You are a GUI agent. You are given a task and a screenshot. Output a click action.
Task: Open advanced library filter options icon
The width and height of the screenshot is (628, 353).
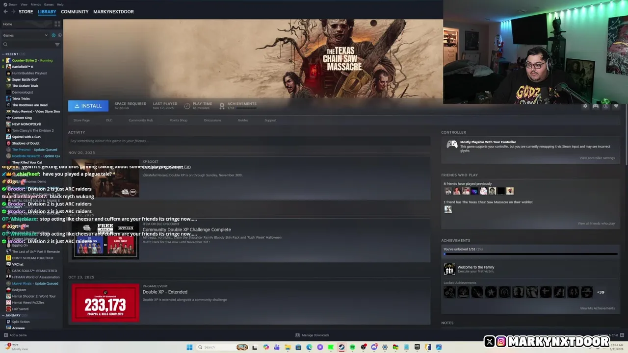(57, 45)
